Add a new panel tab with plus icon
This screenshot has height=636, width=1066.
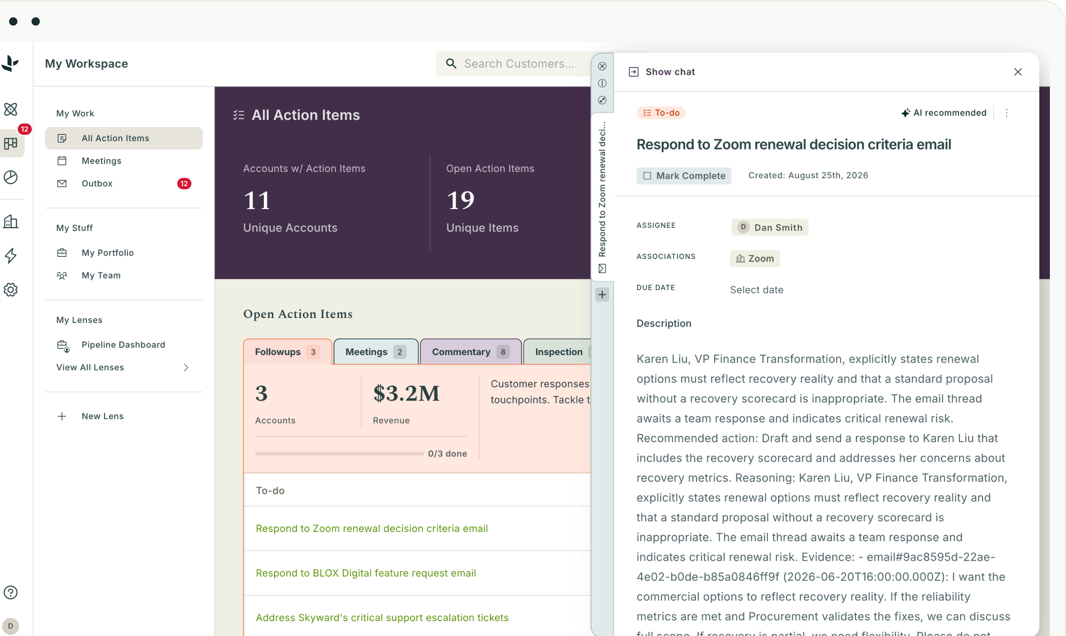602,295
